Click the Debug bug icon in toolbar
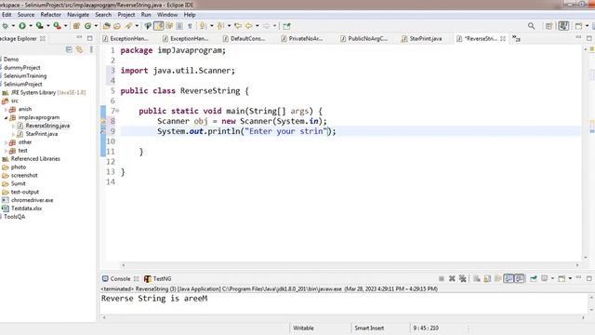 5,26
